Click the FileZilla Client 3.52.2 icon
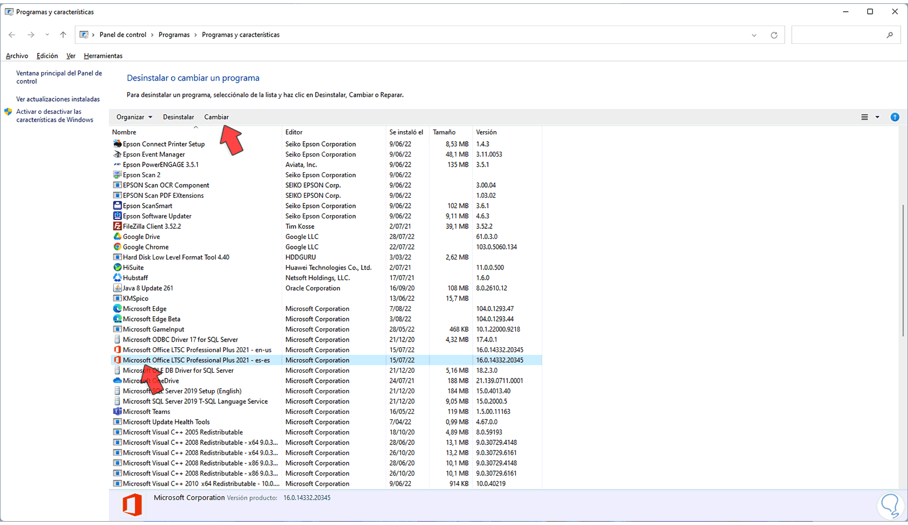The height and width of the screenshot is (525, 908). pos(117,226)
